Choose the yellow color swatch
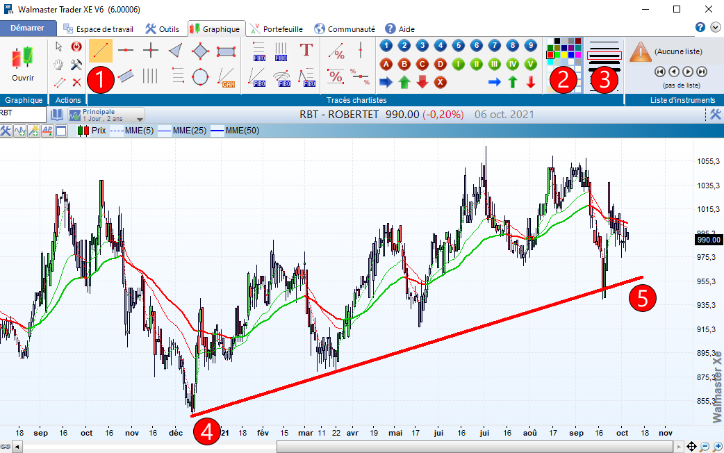Screen dimensions: 724x453 tap(563, 55)
